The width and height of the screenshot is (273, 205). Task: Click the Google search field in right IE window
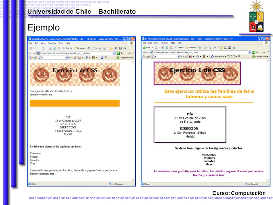[166, 56]
